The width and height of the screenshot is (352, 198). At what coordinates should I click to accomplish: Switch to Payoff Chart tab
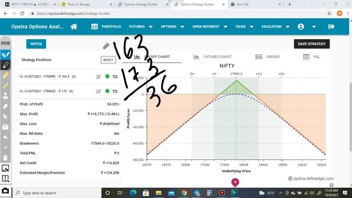click(152, 57)
